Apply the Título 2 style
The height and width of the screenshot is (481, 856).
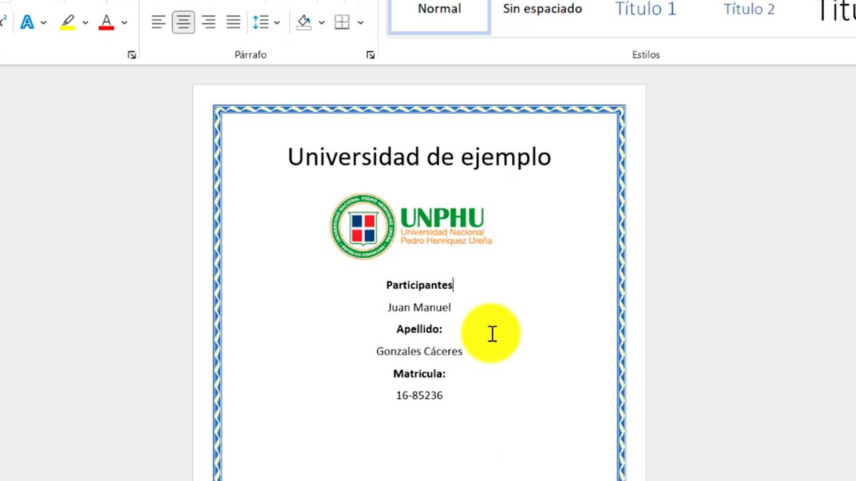click(x=749, y=9)
